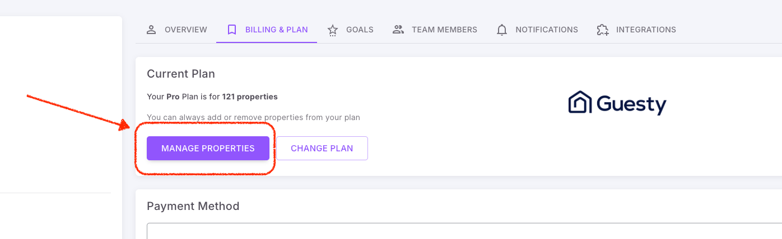Image resolution: width=782 pixels, height=239 pixels.
Task: Switch to the Goals tab text
Action: click(x=360, y=30)
